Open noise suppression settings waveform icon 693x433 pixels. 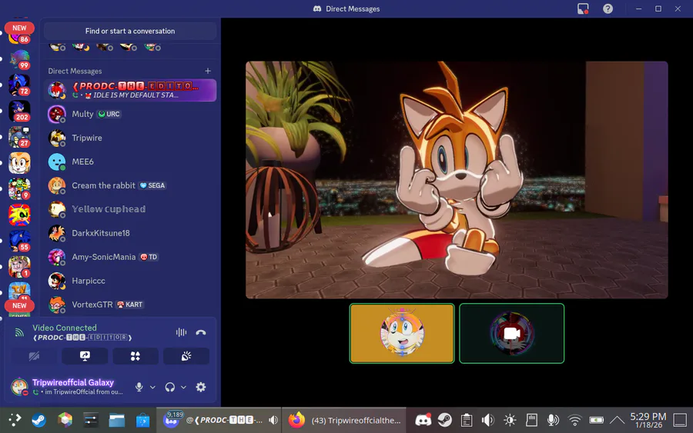181,332
